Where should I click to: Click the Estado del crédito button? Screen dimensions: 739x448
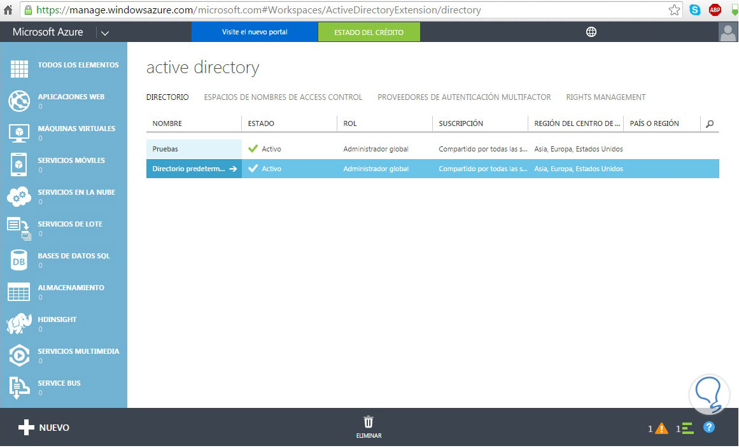(x=369, y=32)
